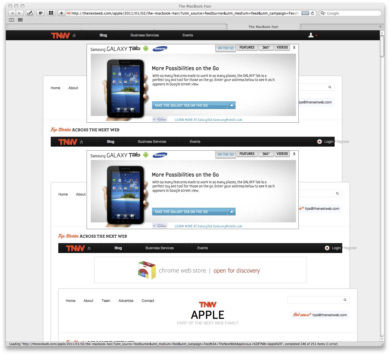Open Google search engine dropdown magnifier
This screenshot has height=355, width=390.
pos(323,13)
